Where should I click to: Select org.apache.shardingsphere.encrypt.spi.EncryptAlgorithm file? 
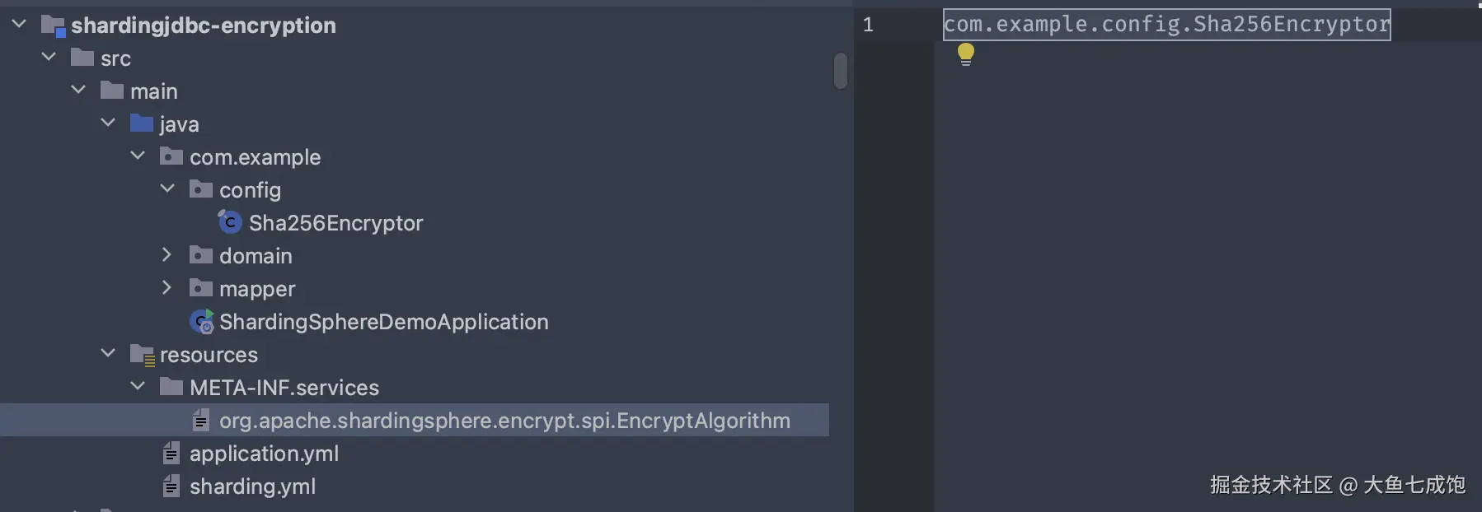[x=504, y=421]
